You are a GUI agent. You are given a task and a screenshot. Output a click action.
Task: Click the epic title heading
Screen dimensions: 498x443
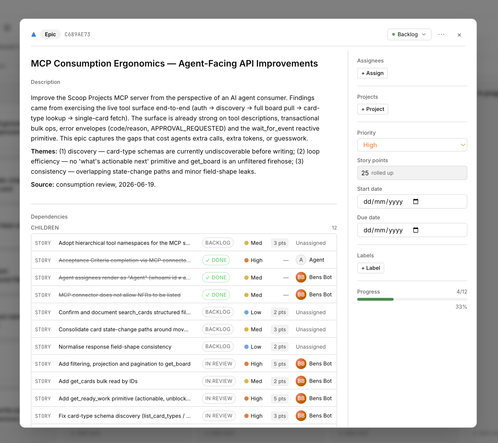(174, 64)
